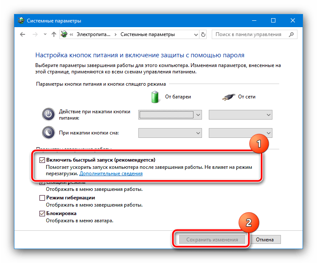Image resolution: width=317 pixels, height=263 pixels.
Task: Click the forward navigation arrow
Action: point(35,34)
